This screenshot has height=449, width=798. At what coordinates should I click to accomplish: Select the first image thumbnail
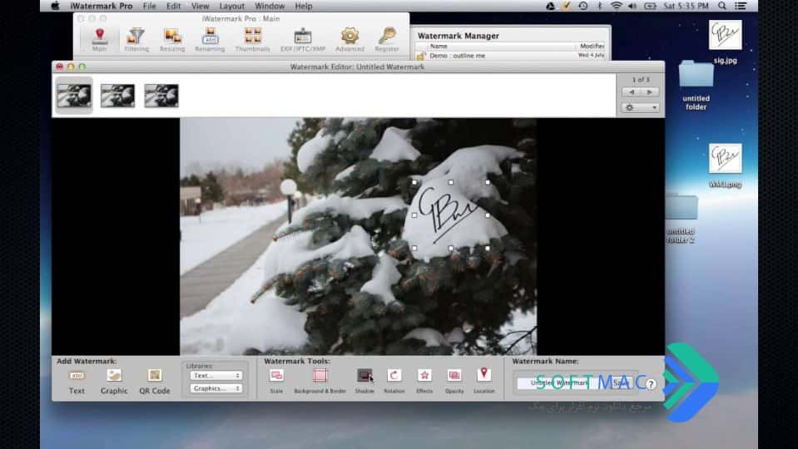[x=74, y=96]
